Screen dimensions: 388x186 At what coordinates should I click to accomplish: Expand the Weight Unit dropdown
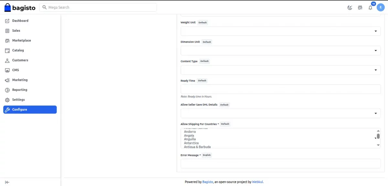pos(281,31)
